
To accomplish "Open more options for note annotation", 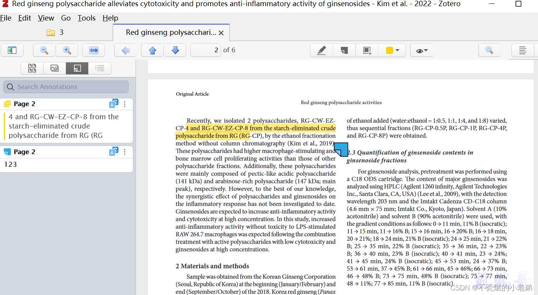I will click(x=125, y=152).
